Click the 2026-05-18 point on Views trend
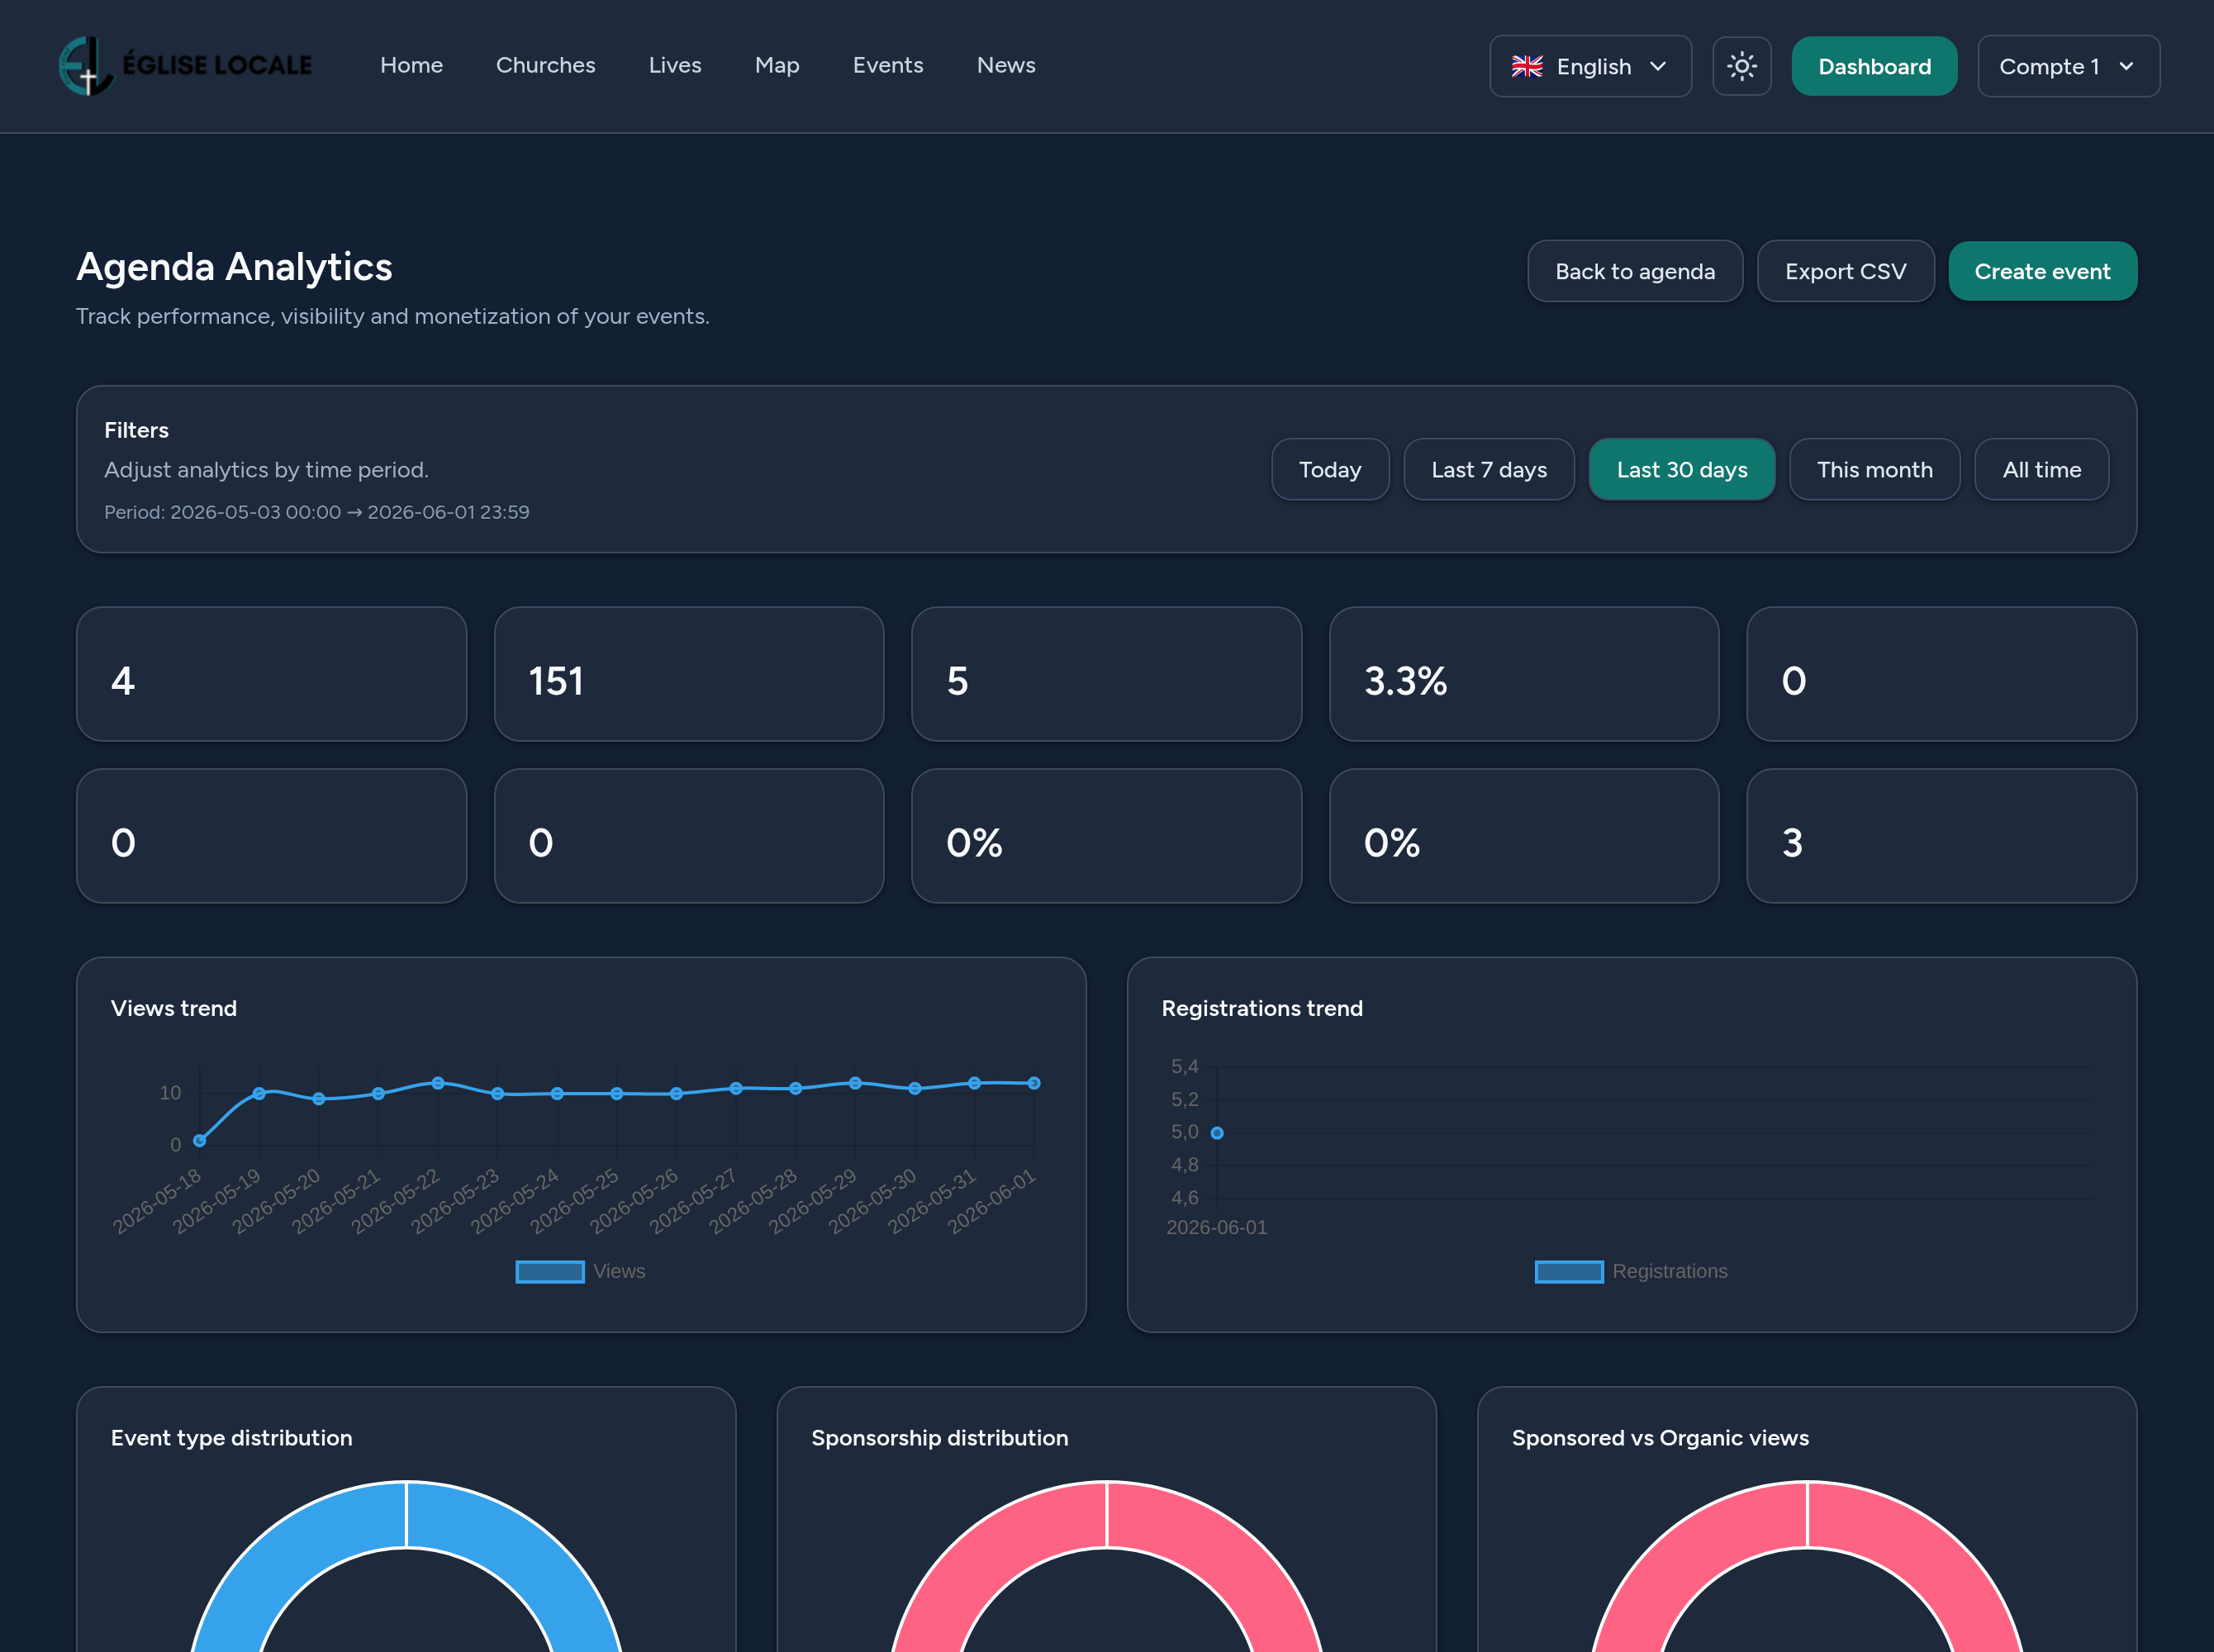This screenshot has height=1652, width=2214. (x=200, y=1140)
